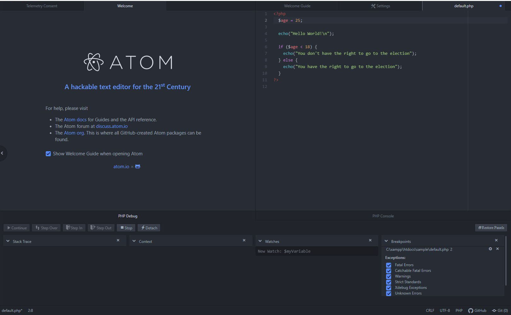The width and height of the screenshot is (511, 315).
Task: Click the Step Out debug button
Action: pyautogui.click(x=101, y=228)
